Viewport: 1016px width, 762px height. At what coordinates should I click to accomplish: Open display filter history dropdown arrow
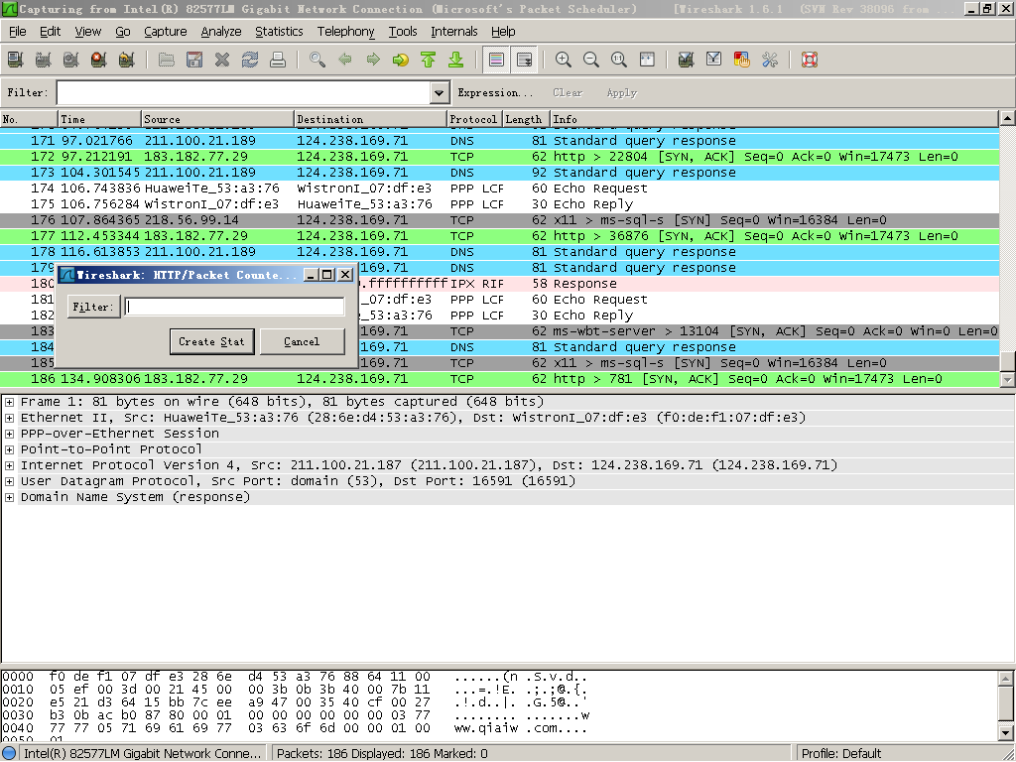pos(440,92)
